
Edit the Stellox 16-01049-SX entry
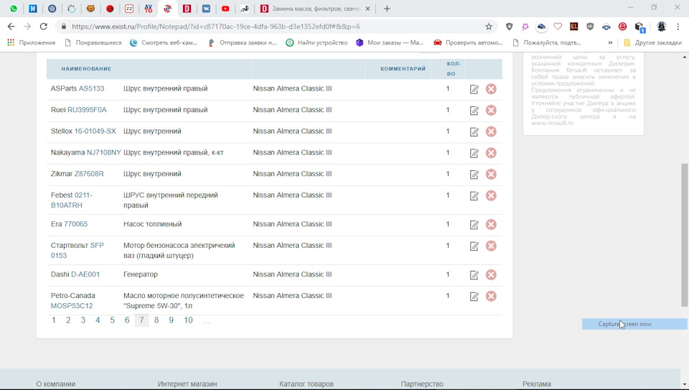[x=474, y=132]
